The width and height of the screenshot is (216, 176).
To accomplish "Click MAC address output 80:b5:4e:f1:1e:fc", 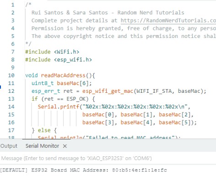I will pyautogui.click(x=140, y=170).
